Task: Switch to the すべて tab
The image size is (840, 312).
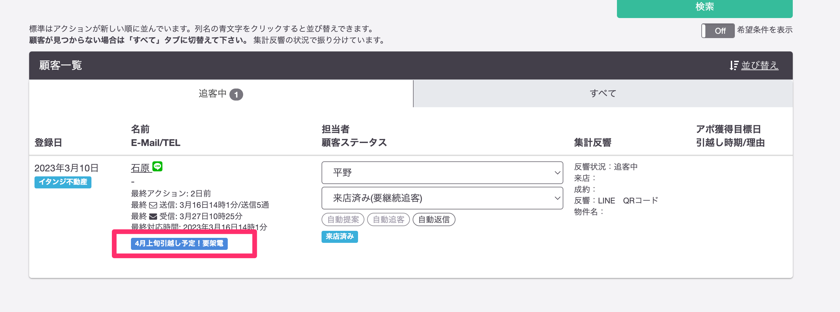Action: [603, 94]
